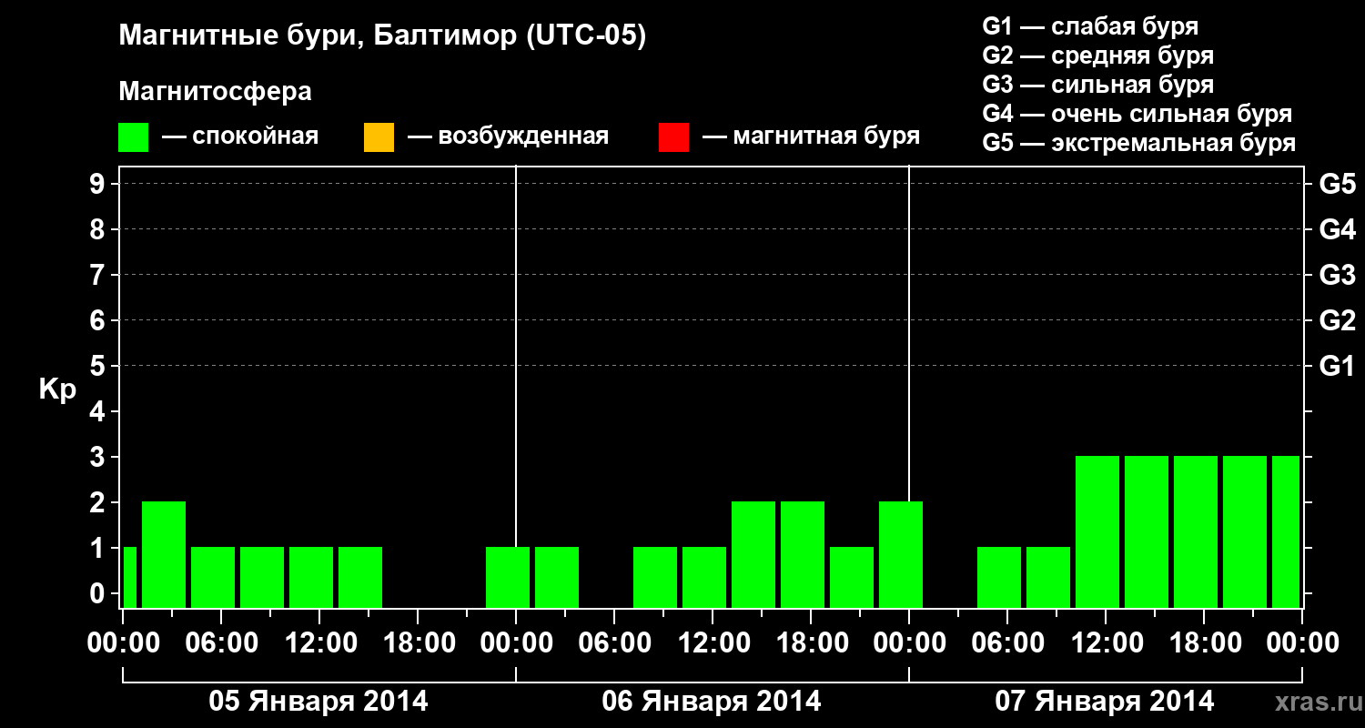
Task: Click the right-axis label G1
Action: [x=1337, y=366]
